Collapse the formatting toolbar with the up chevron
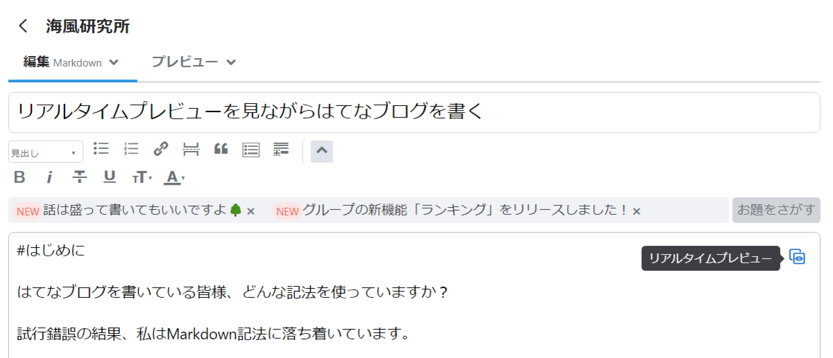The width and height of the screenshot is (833, 358). point(321,152)
